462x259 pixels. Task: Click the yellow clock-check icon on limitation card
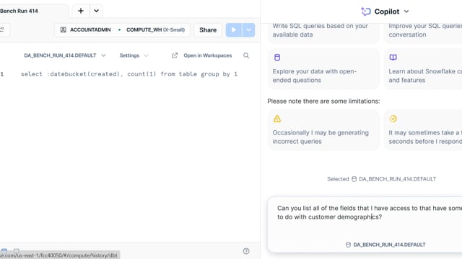pyautogui.click(x=393, y=119)
